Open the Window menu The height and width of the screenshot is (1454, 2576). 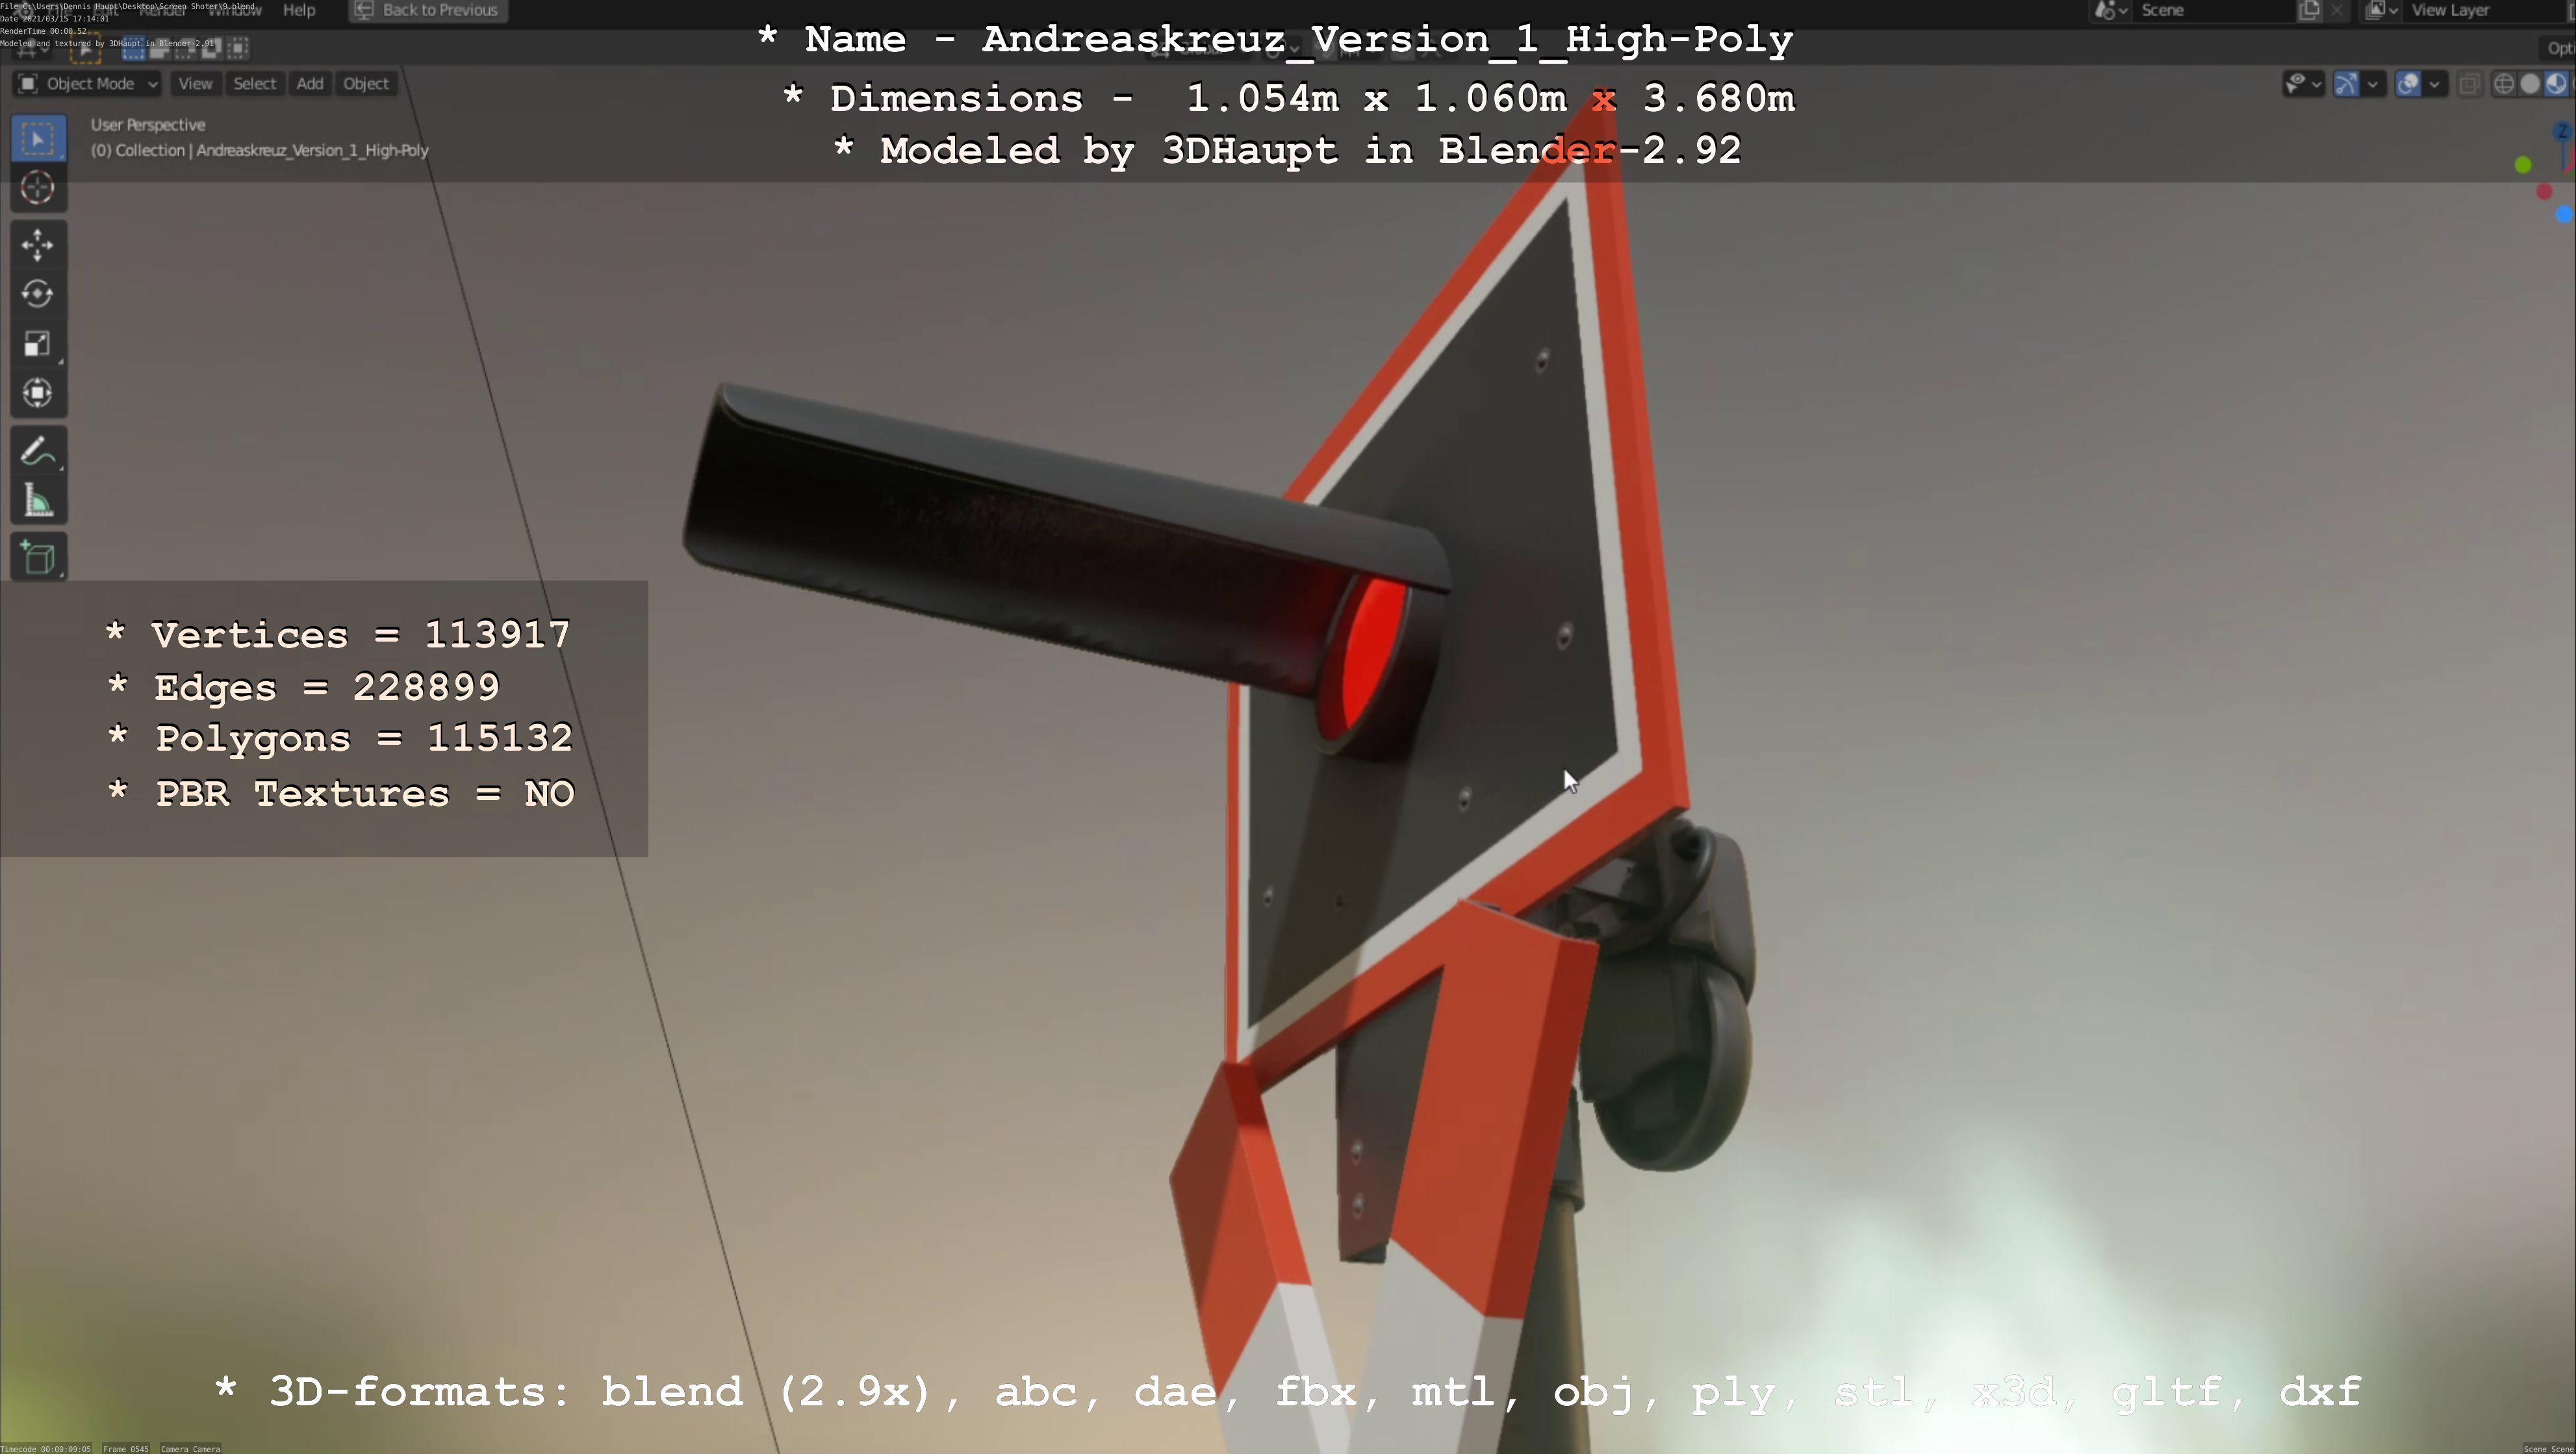pos(235,10)
